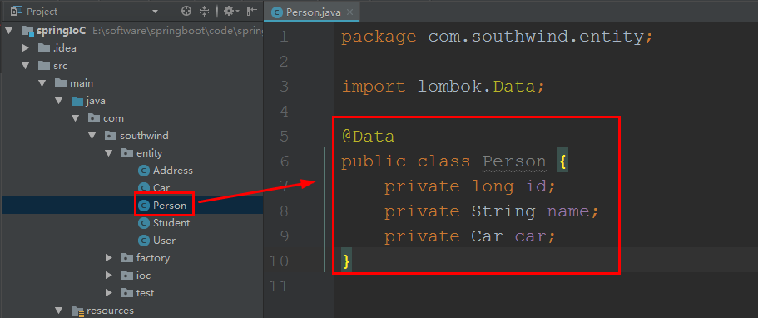This screenshot has width=758, height=318.
Task: Collapse the main folder
Action: click(42, 83)
